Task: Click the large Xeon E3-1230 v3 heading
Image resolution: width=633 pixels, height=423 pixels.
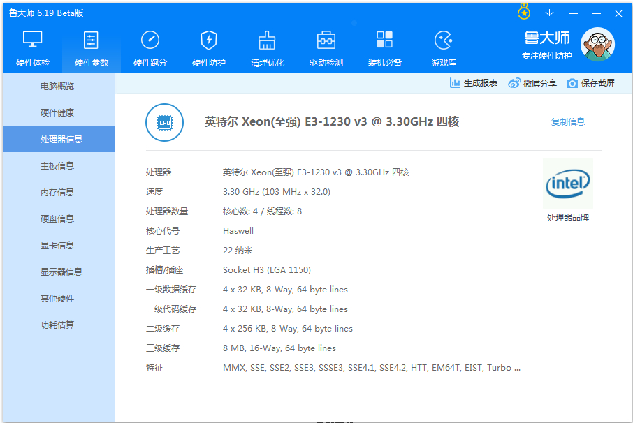Action: click(x=331, y=121)
